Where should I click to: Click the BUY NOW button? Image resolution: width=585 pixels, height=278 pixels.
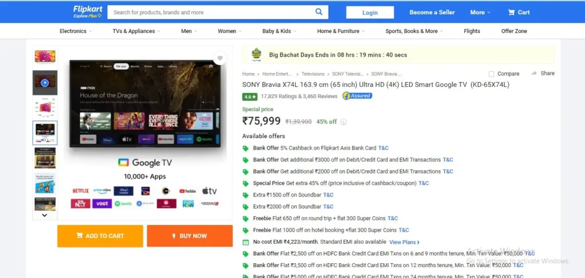click(190, 236)
